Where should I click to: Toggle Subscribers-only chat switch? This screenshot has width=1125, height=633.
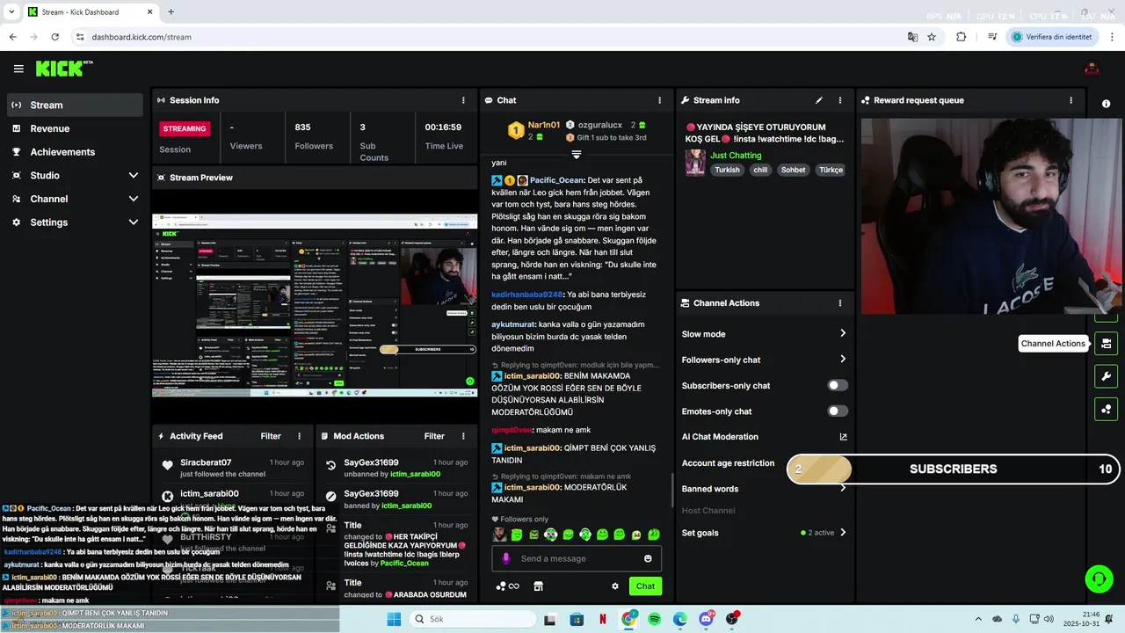[x=838, y=385]
